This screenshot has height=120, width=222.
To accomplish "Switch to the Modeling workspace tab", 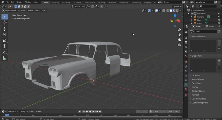I will point(55,3).
